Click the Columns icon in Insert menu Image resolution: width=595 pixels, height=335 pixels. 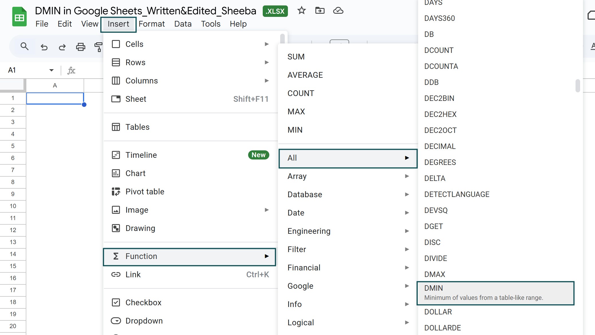point(116,81)
